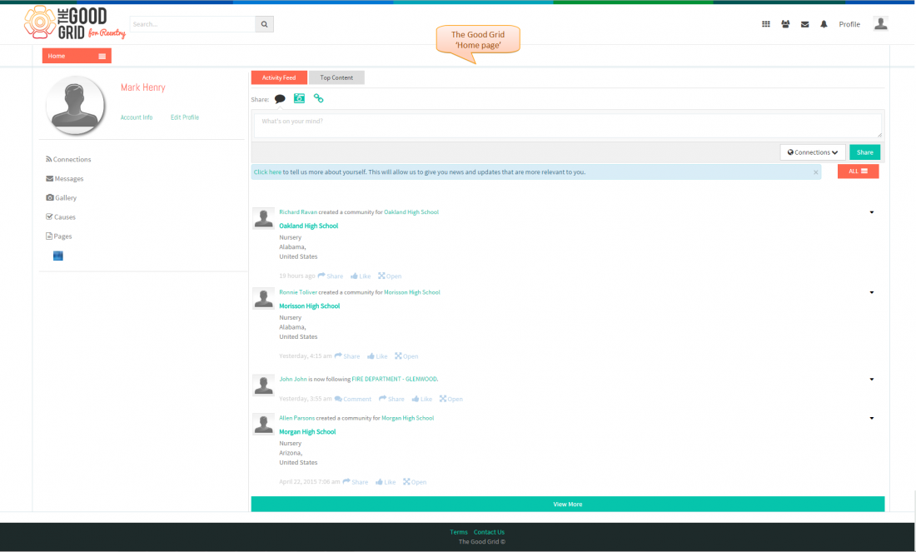Open the people/connections icon in header
Screen dimensions: 916x552
click(x=785, y=24)
